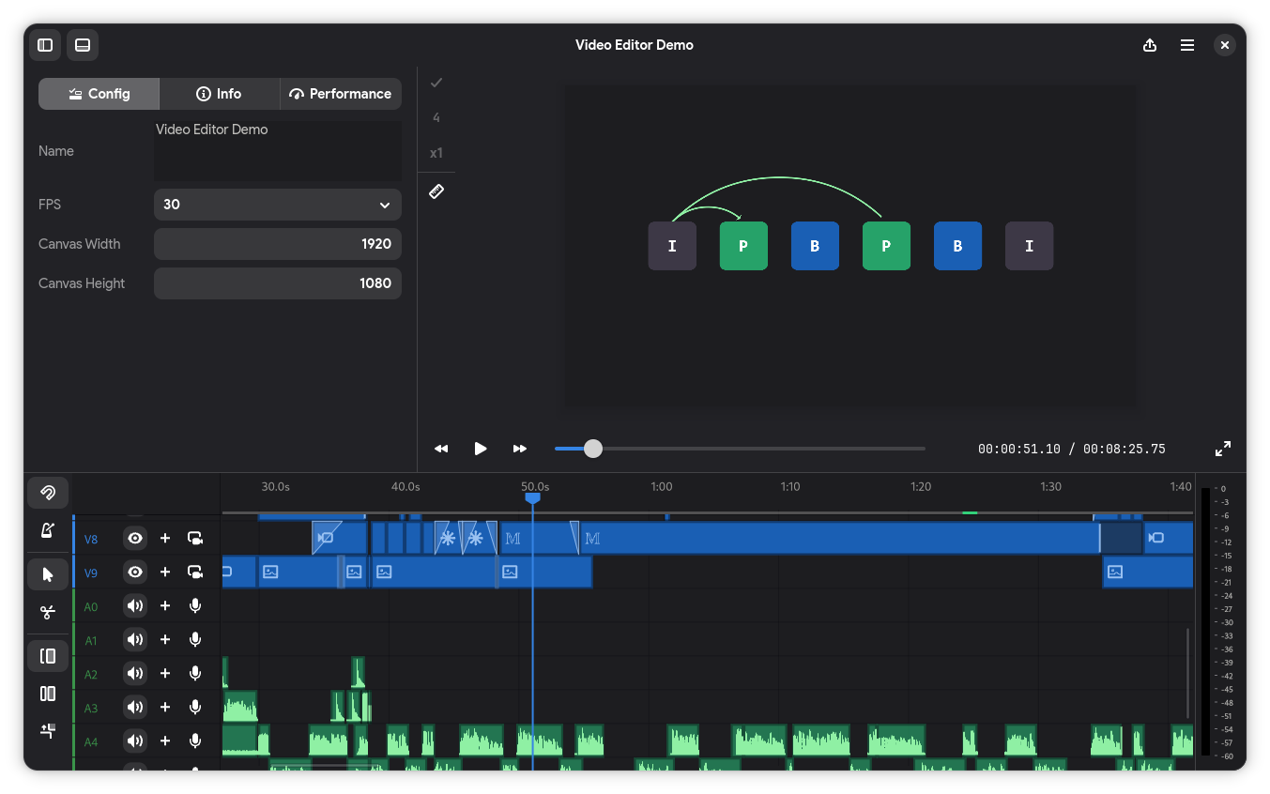1270x794 pixels.
Task: Mute track A4 with its speaker icon
Action: coord(136,741)
